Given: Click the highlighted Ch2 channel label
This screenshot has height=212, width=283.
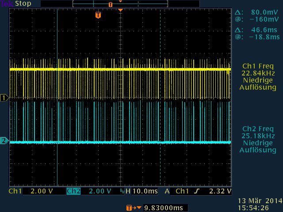Looking at the screenshot, I should [x=74, y=191].
